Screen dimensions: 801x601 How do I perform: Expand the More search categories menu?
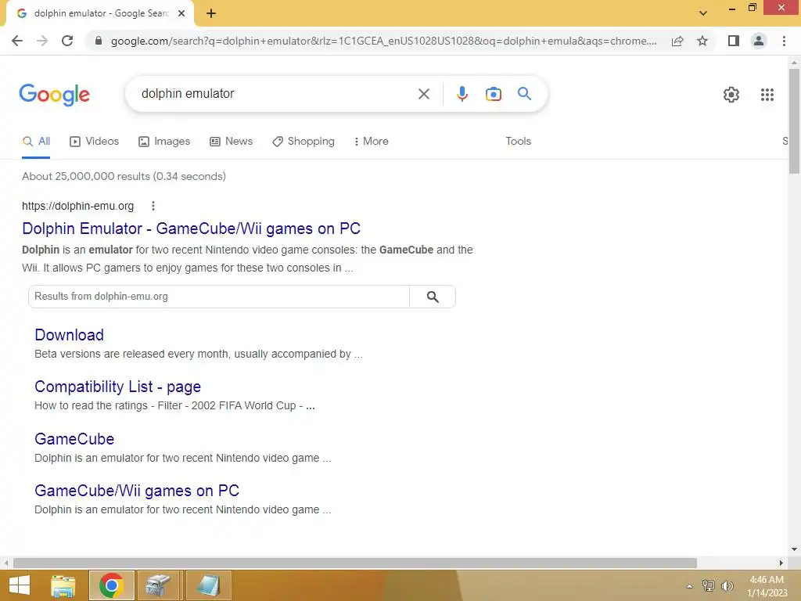(x=372, y=142)
